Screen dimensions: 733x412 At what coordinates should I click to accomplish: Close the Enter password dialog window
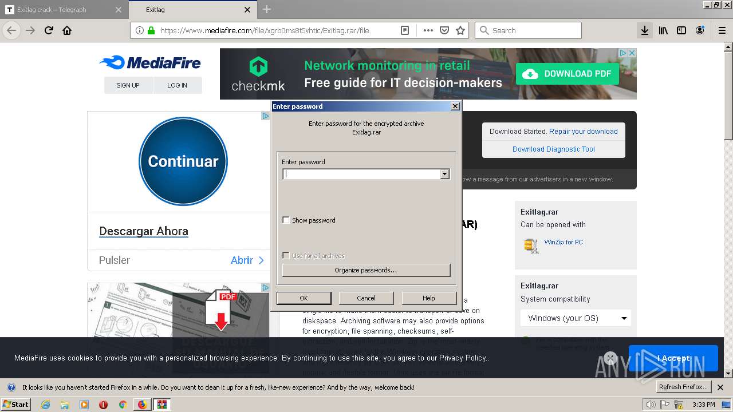click(x=455, y=106)
